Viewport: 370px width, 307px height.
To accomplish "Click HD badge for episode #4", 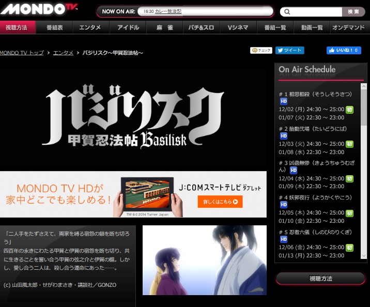I will click(284, 205).
